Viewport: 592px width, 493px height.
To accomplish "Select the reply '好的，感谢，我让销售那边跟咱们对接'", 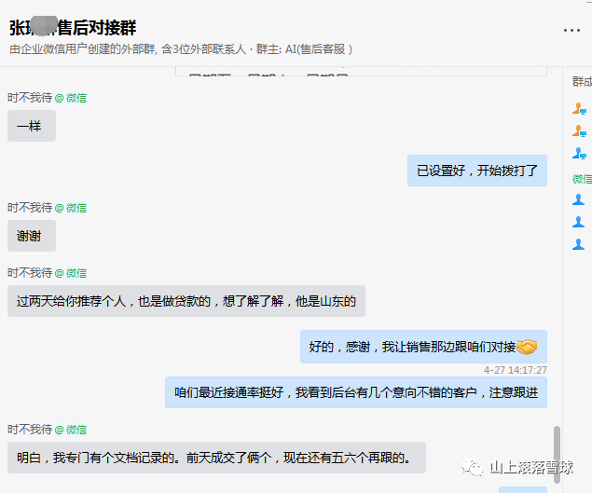I will click(x=423, y=347).
